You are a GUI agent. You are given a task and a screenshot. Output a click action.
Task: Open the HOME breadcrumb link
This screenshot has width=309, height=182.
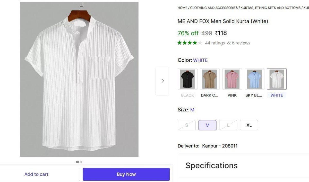click(182, 8)
